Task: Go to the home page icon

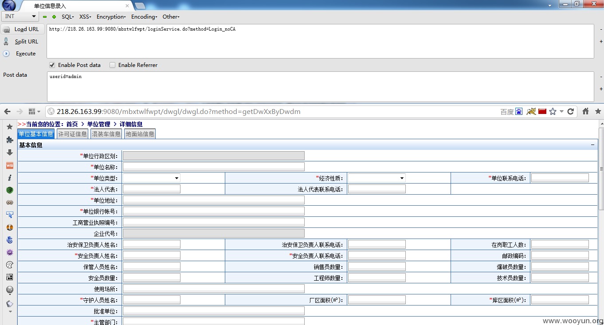Action: 586,111
